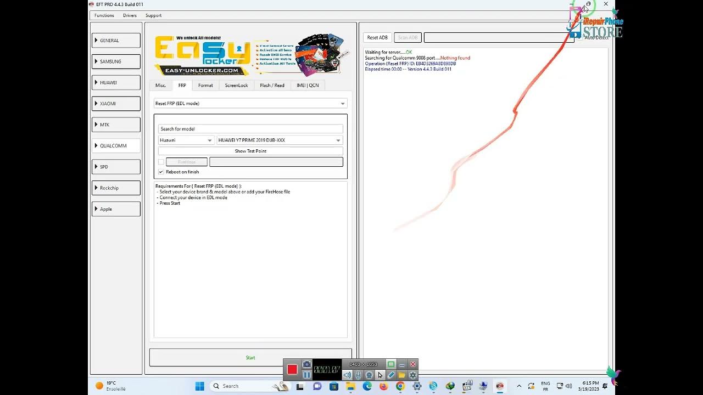Click the Scan ADB button
The image size is (703, 395).
tap(408, 37)
